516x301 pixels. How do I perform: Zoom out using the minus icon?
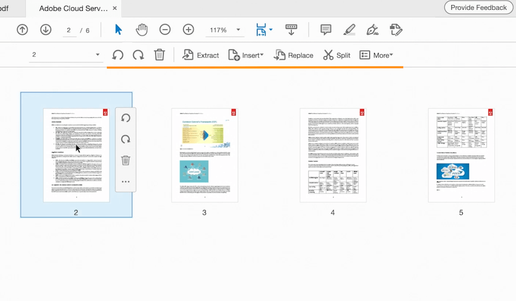click(165, 29)
